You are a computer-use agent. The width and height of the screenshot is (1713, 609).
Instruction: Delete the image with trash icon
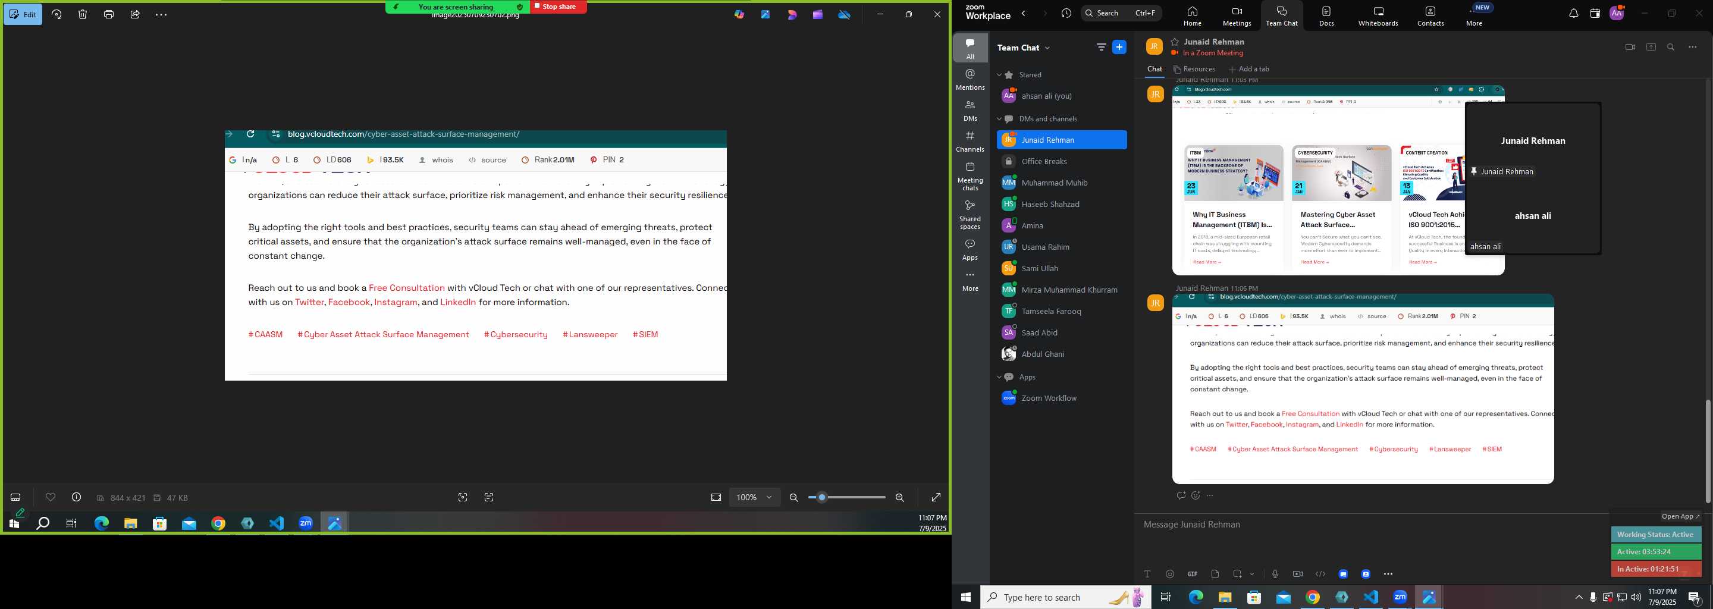coord(83,15)
